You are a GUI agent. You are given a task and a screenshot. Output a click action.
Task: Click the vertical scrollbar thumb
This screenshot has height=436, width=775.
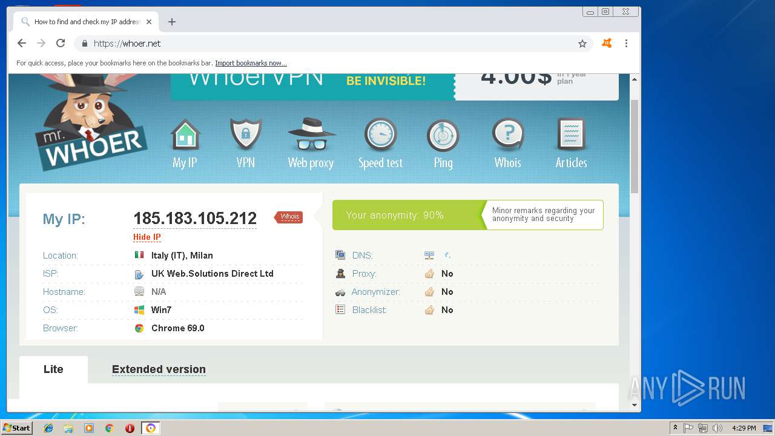pyautogui.click(x=635, y=146)
